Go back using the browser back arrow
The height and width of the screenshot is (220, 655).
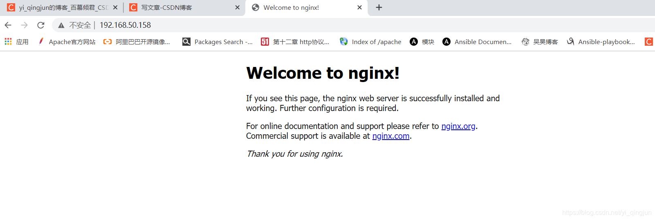[8, 25]
